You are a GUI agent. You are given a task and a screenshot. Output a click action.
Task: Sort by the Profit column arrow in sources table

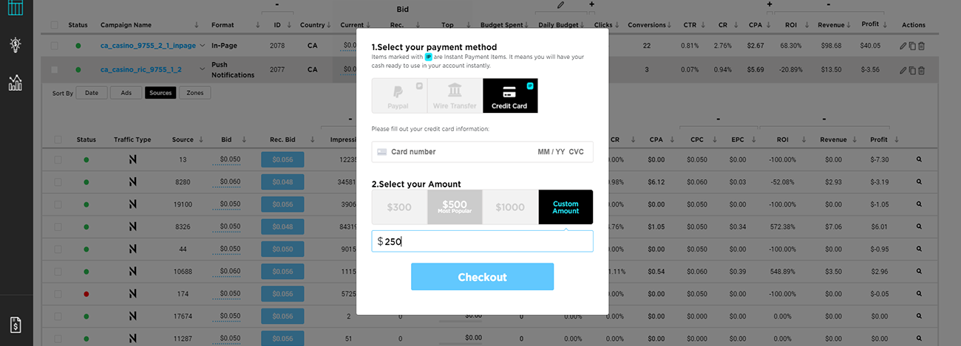[897, 139]
